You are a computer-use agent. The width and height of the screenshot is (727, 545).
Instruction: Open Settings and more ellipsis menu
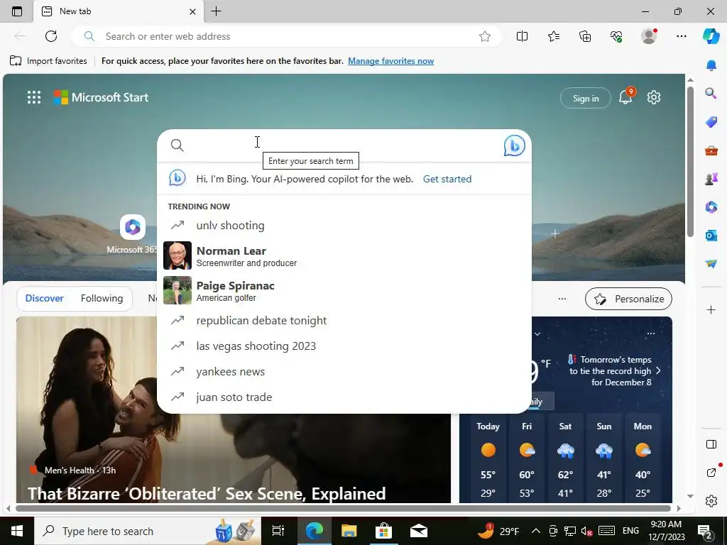click(681, 36)
